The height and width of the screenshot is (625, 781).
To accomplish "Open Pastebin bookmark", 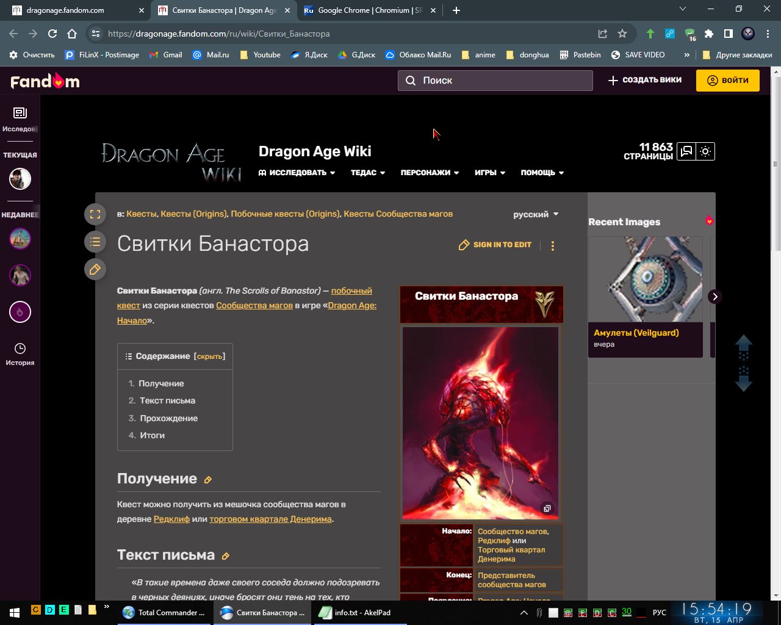I will pos(580,55).
